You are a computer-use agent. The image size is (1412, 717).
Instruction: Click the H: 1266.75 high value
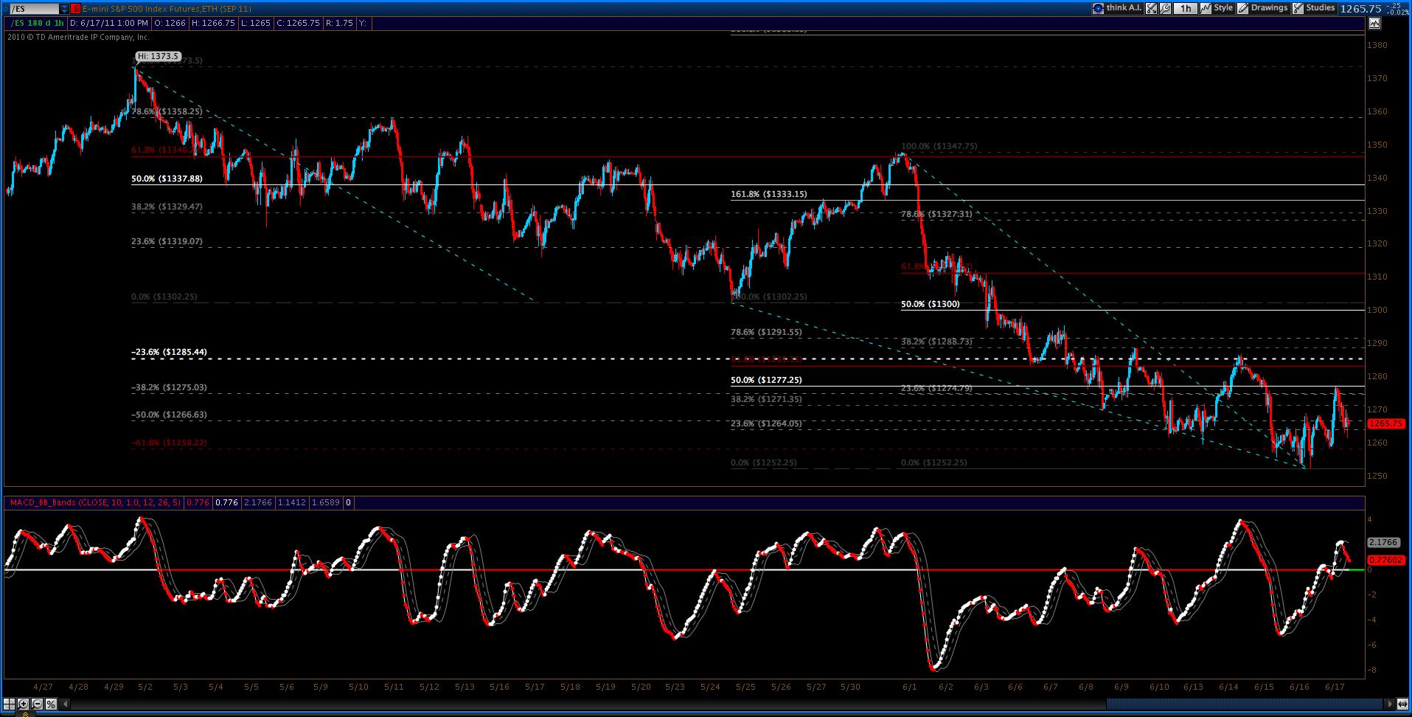pyautogui.click(x=214, y=24)
